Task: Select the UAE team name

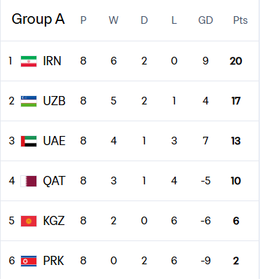Action: click(x=54, y=141)
